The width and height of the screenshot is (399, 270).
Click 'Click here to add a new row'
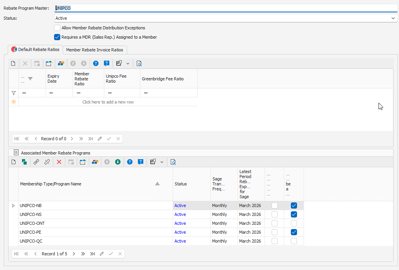pyautogui.click(x=108, y=102)
